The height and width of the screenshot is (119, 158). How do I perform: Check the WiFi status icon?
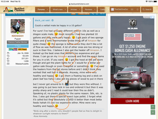click(x=146, y=1)
